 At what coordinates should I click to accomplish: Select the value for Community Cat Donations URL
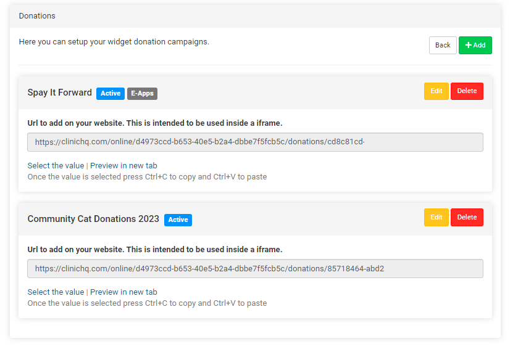click(x=56, y=292)
